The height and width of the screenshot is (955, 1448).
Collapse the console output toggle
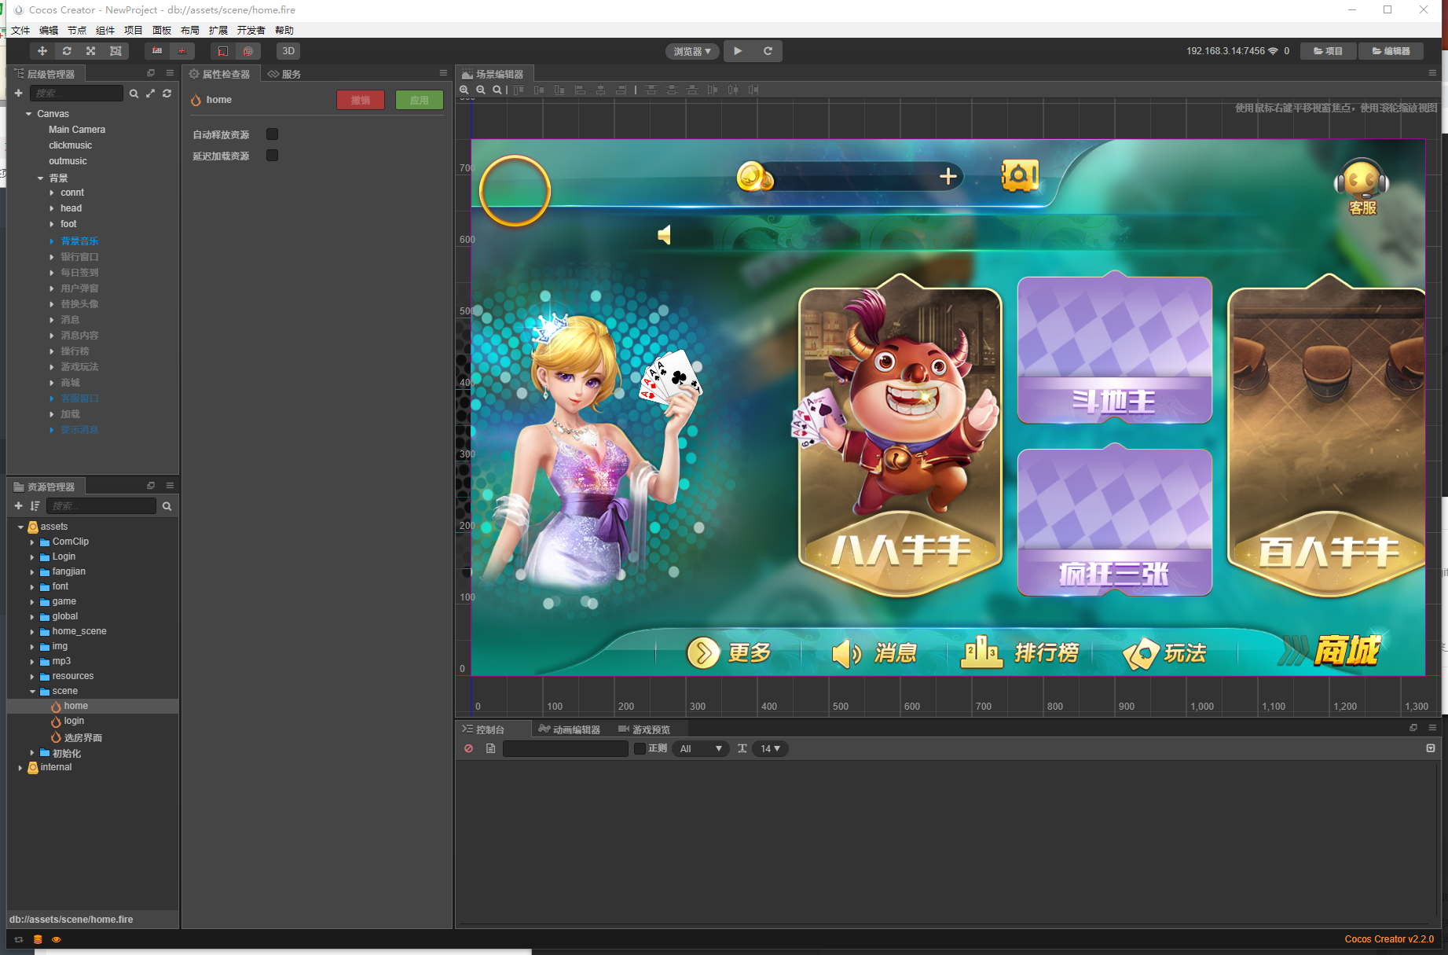(x=1431, y=748)
